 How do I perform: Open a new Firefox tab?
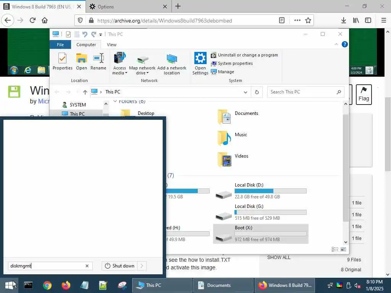[x=178, y=6]
